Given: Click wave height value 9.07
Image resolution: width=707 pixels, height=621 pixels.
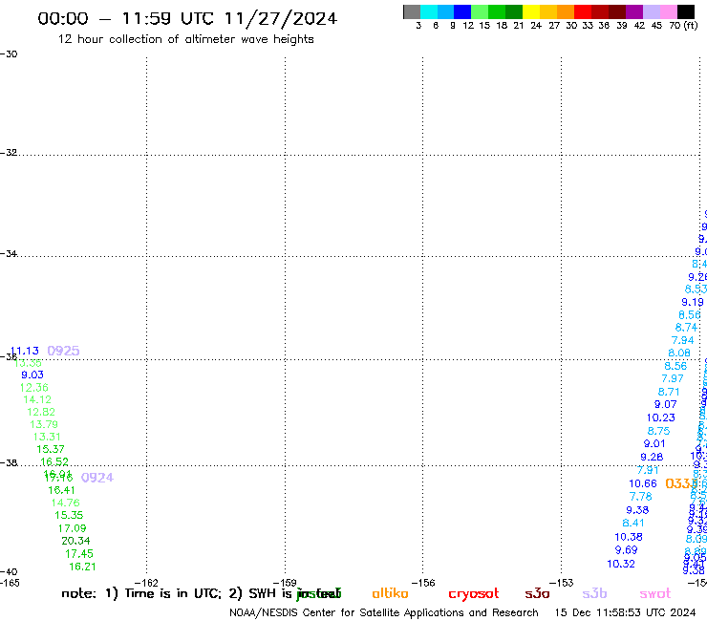Looking at the screenshot, I should pyautogui.click(x=666, y=404).
